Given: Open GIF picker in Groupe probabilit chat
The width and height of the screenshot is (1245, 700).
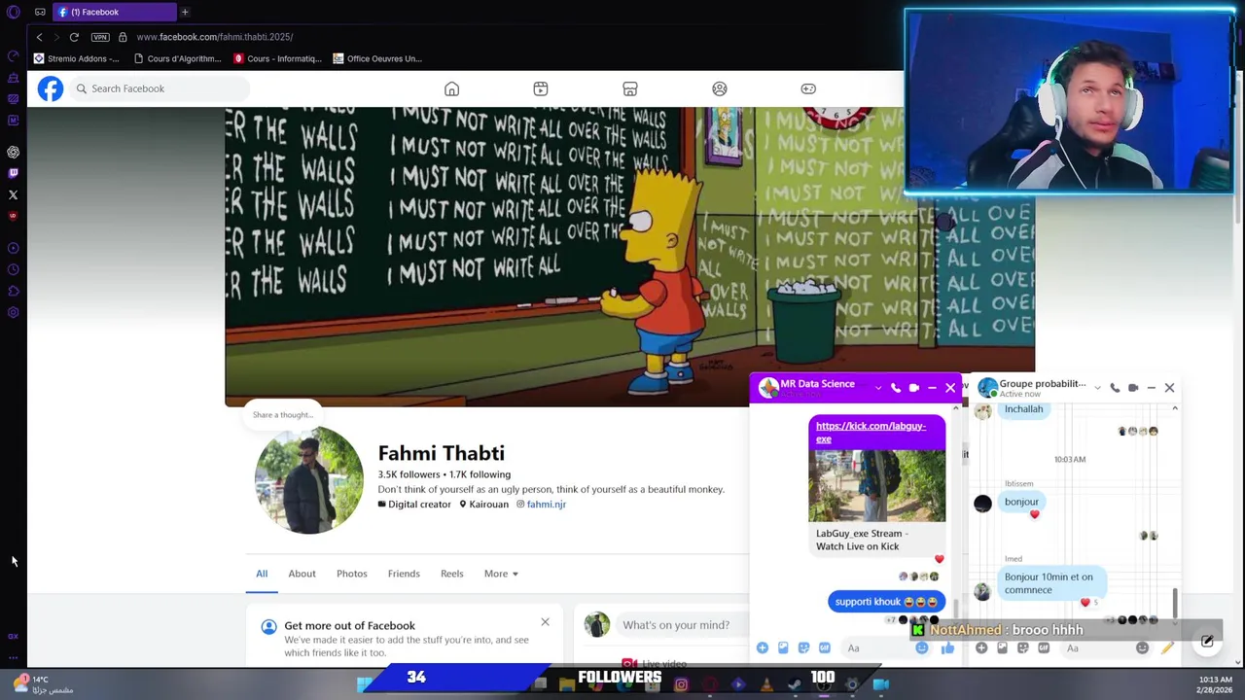Looking at the screenshot, I should tap(1044, 647).
